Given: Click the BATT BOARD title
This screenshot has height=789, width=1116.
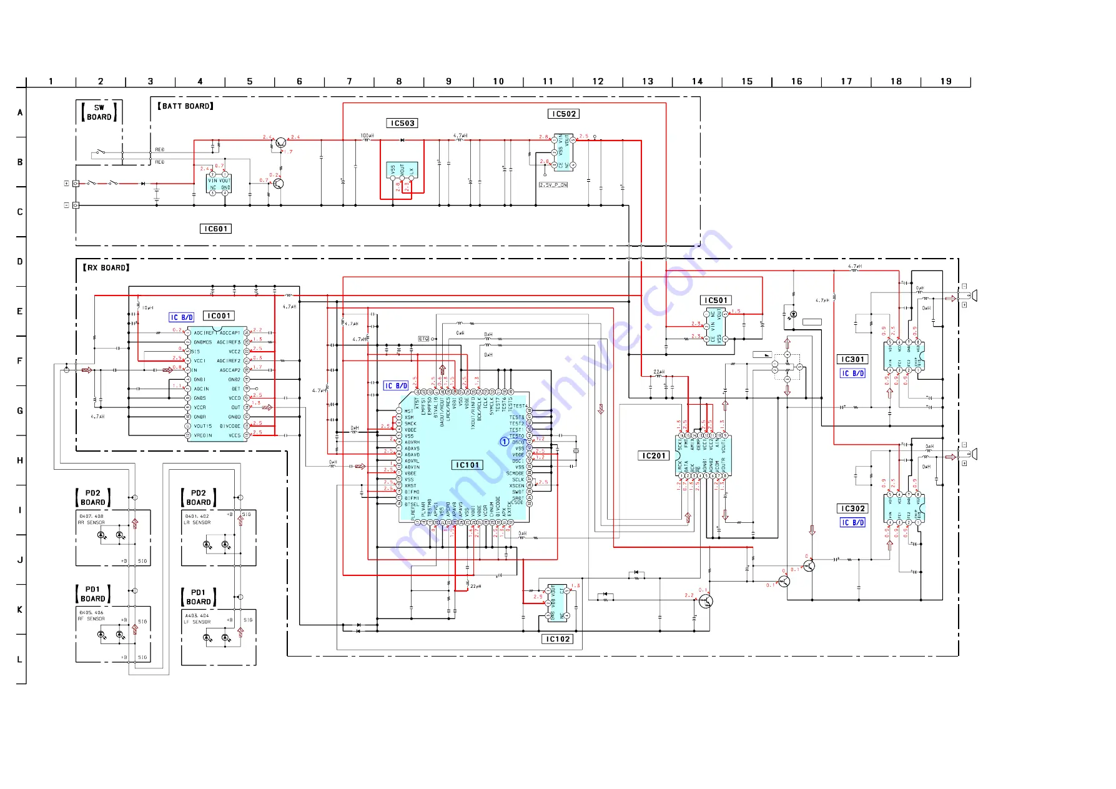Looking at the screenshot, I should pyautogui.click(x=185, y=106).
